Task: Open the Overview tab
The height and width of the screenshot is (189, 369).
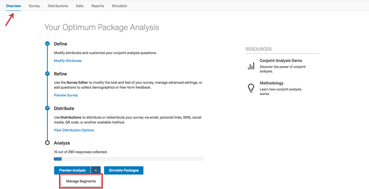Action: click(13, 6)
